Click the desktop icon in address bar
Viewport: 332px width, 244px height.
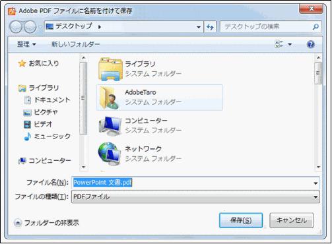[50, 27]
